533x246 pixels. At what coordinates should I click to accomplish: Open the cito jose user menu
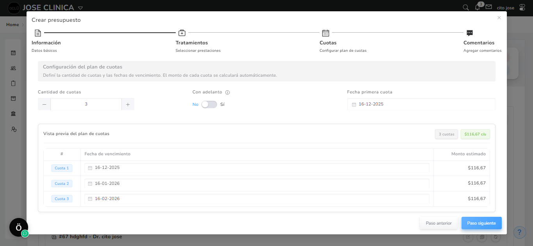tap(505, 8)
